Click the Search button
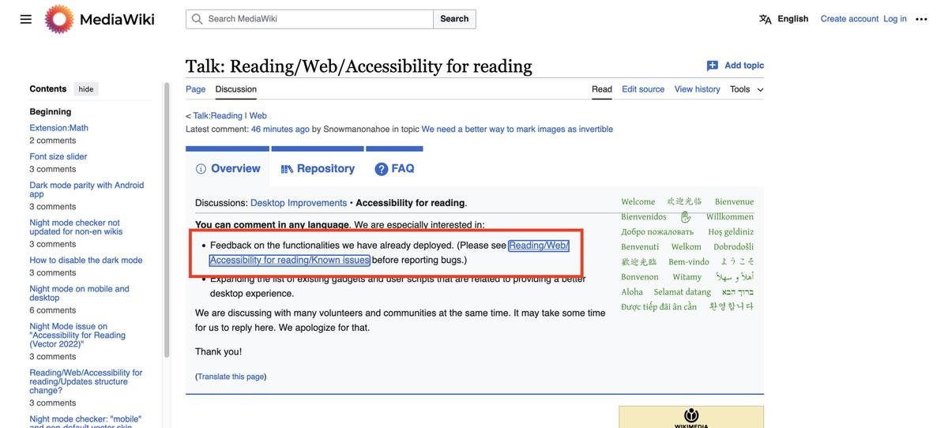 coord(454,19)
